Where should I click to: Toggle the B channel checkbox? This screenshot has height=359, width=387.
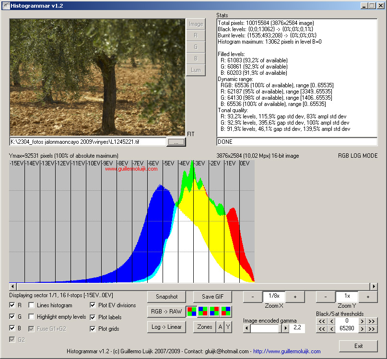[12, 328]
